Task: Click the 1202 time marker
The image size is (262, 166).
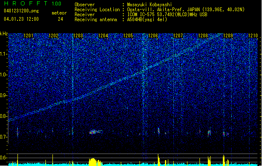Action: [x=53, y=36]
